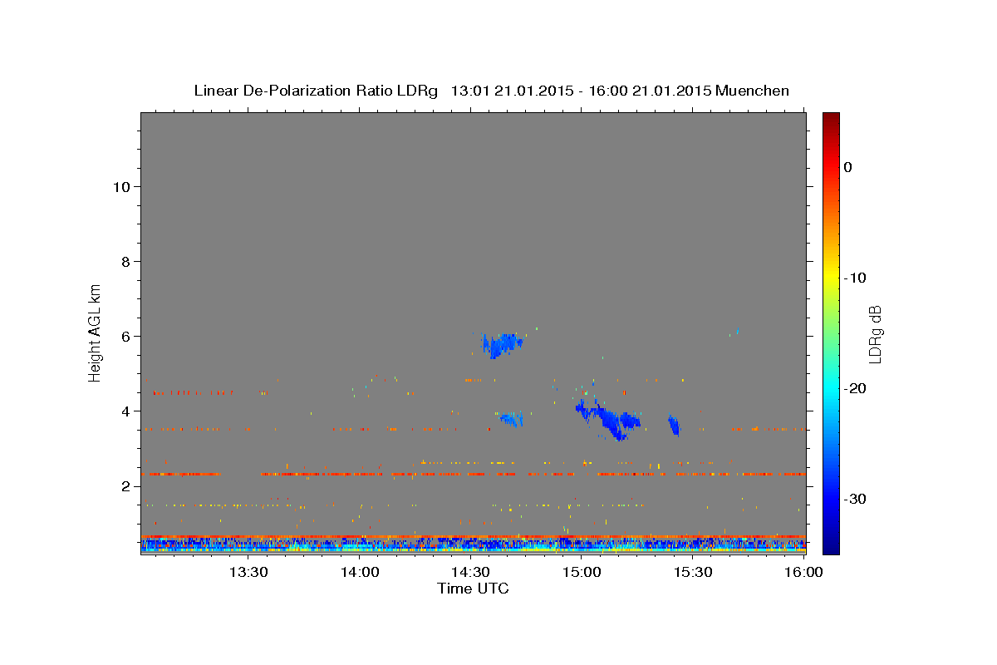
Task: Click the 13:30 time tick label
Action: pyautogui.click(x=248, y=573)
